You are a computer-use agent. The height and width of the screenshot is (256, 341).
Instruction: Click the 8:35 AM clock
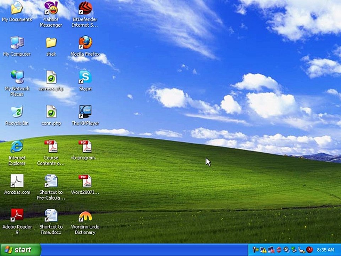(325, 250)
